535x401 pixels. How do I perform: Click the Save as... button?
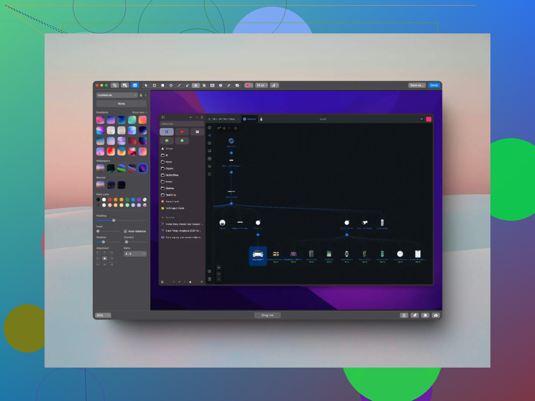click(417, 85)
